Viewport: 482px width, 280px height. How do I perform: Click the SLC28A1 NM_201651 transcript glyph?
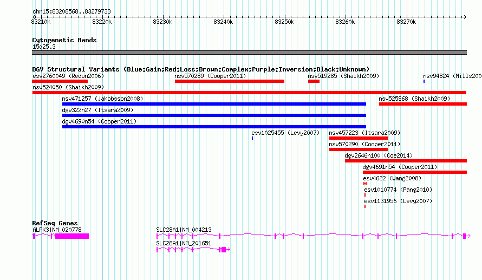point(193,250)
